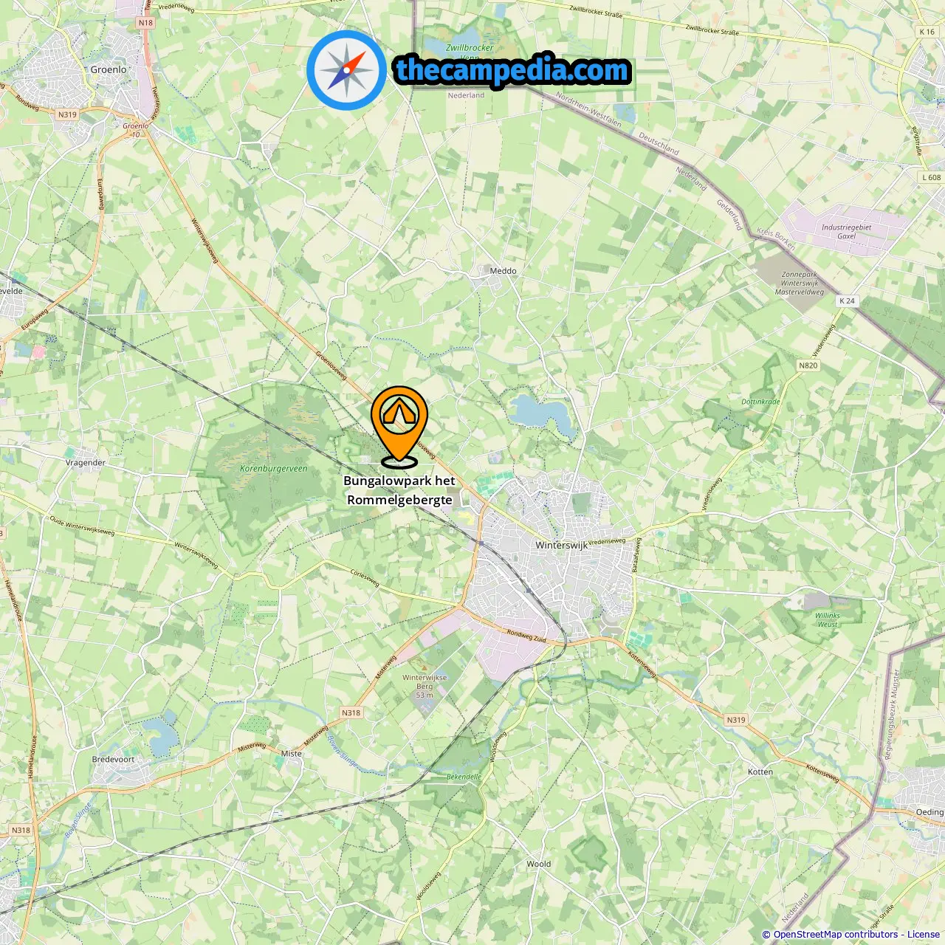Screen dimensions: 945x945
Task: Click the K 16 road shield
Action: (x=927, y=32)
